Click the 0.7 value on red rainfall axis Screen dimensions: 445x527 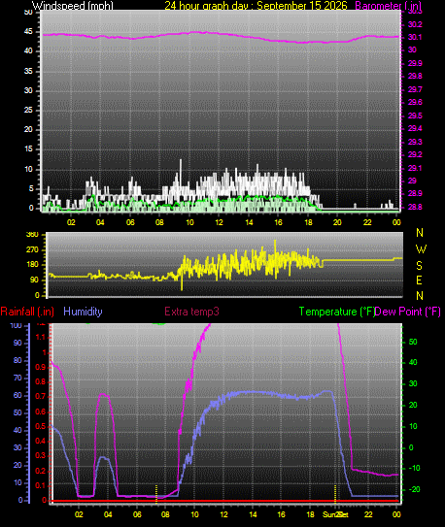(x=41, y=396)
